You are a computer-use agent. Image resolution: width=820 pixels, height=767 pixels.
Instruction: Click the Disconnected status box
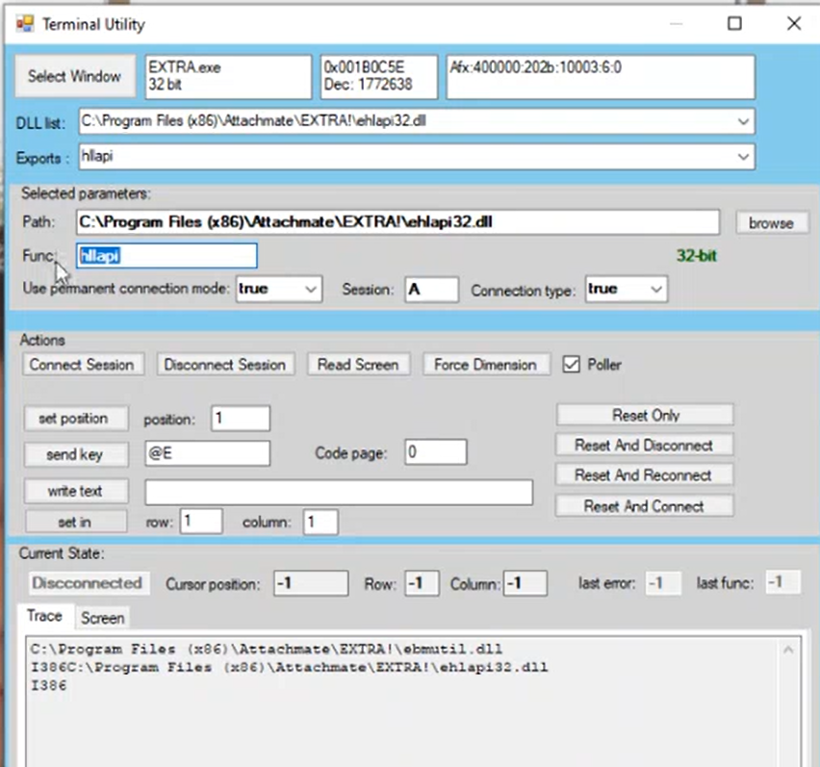(89, 583)
